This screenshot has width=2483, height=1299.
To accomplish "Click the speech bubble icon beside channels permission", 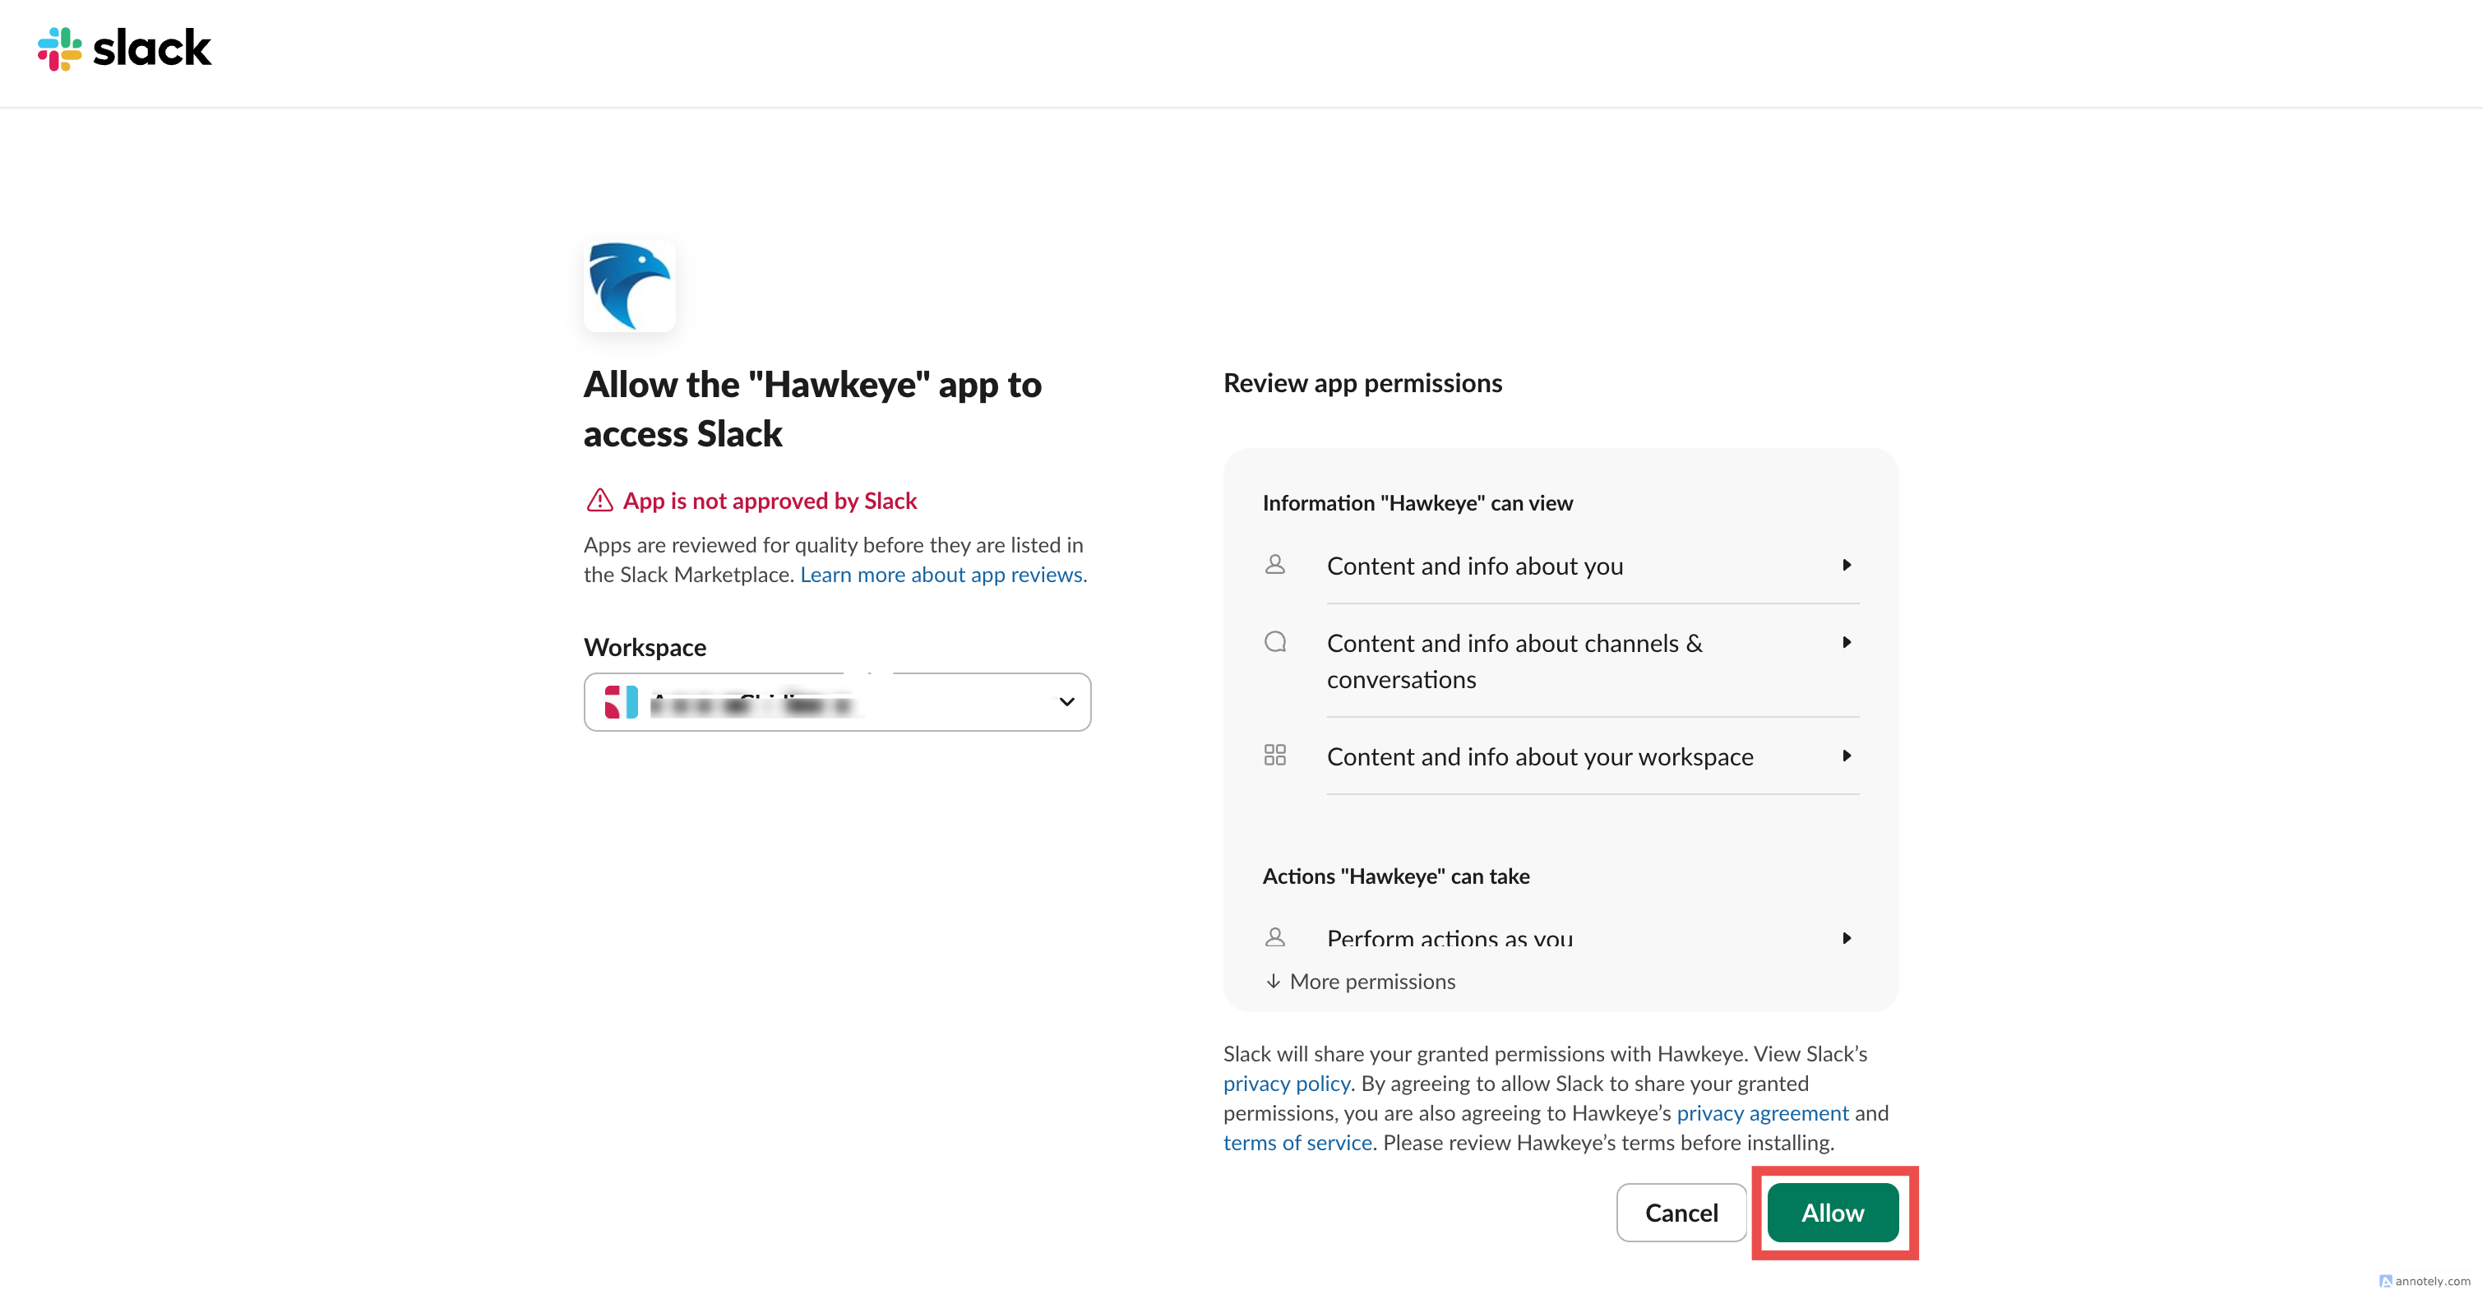I will pos(1274,642).
